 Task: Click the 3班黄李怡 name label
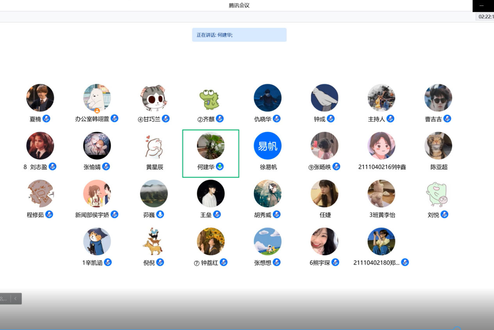coord(382,215)
